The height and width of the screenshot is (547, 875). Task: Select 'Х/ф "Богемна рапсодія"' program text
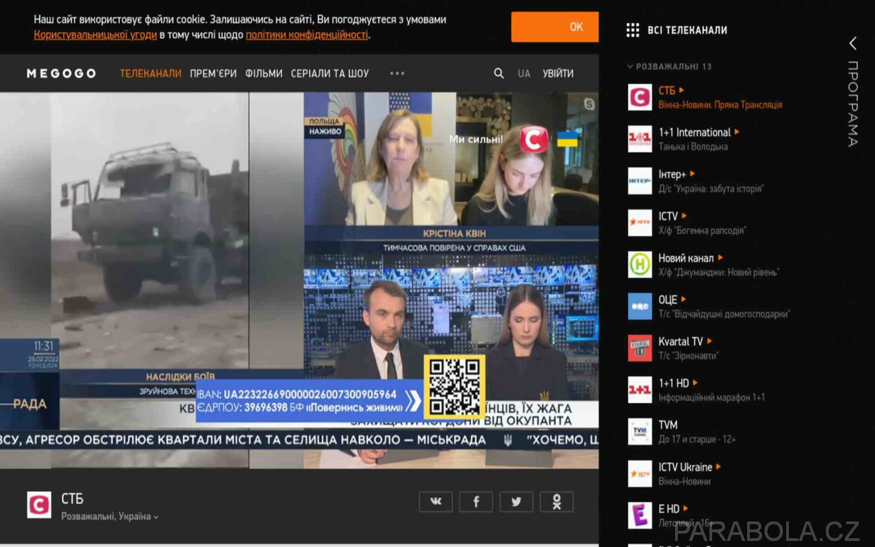[x=702, y=231]
